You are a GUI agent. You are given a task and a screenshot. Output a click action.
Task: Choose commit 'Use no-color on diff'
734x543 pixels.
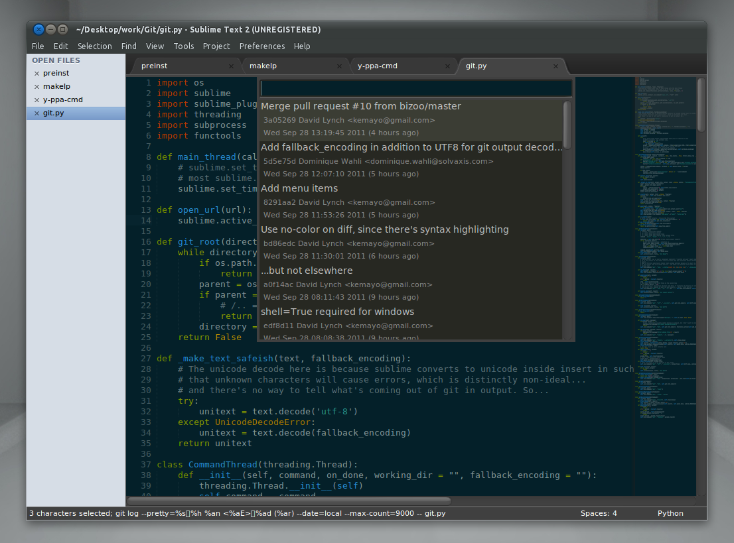pyautogui.click(x=411, y=243)
